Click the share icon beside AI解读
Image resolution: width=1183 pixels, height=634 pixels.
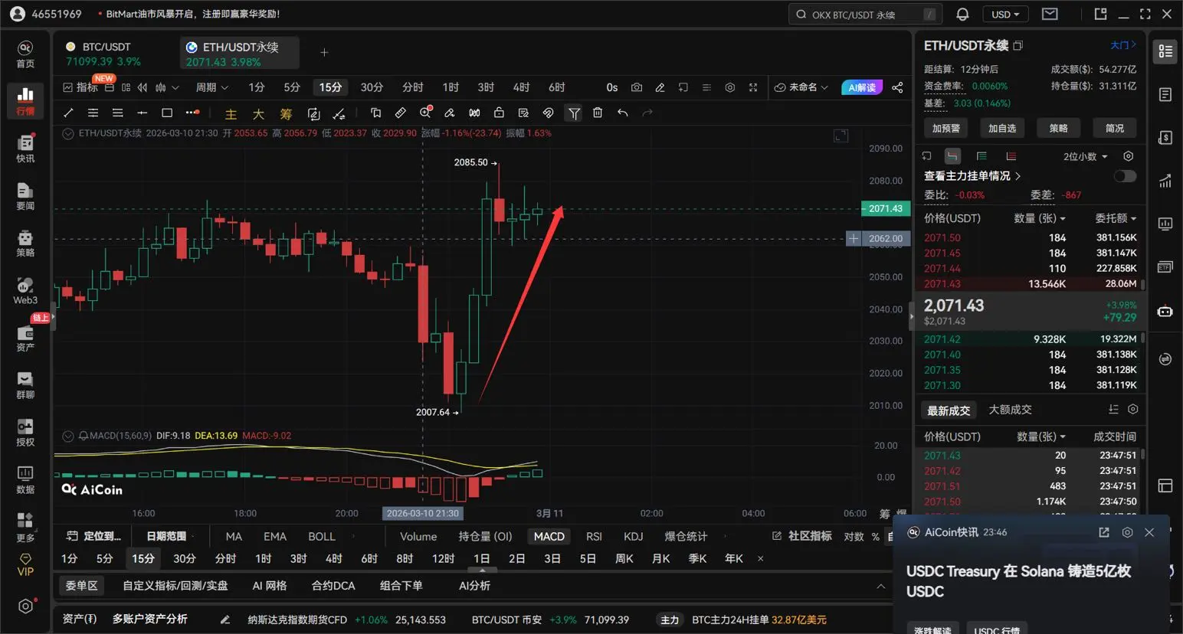click(897, 87)
